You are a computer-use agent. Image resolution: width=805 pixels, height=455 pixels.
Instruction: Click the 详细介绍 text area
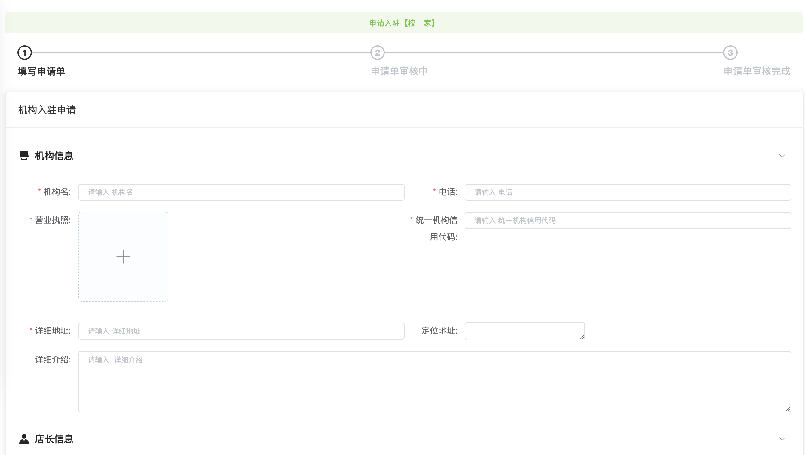pos(434,381)
